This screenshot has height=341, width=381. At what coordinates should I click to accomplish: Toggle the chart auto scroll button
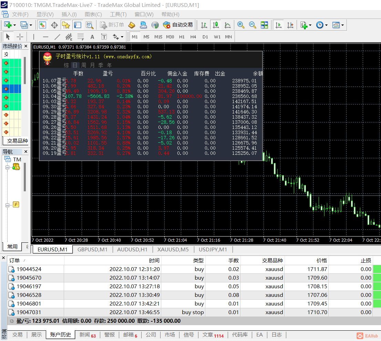pyautogui.click(x=278, y=25)
